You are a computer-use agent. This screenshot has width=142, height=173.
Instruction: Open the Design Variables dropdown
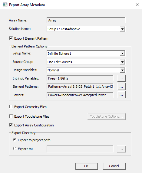click(x=122, y=70)
